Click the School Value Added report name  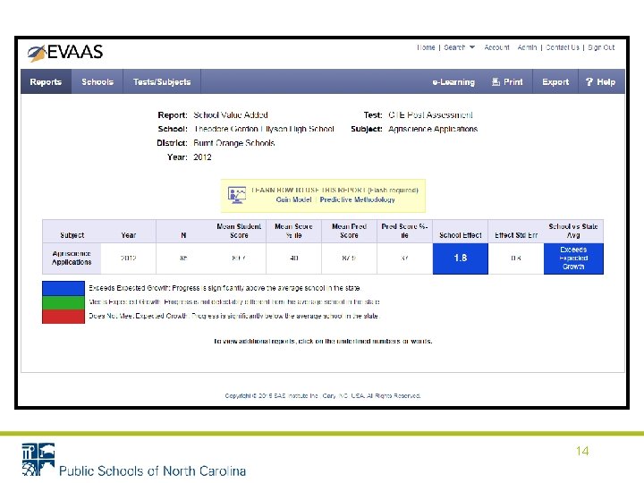tap(231, 115)
